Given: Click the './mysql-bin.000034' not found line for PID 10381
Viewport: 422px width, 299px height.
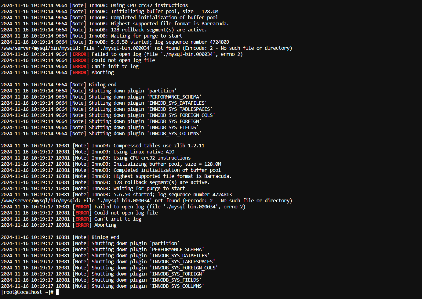Looking at the screenshot, I should point(147,201).
